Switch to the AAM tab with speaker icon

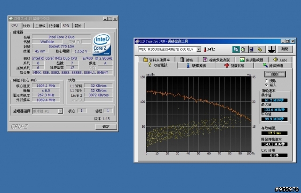point(280,60)
